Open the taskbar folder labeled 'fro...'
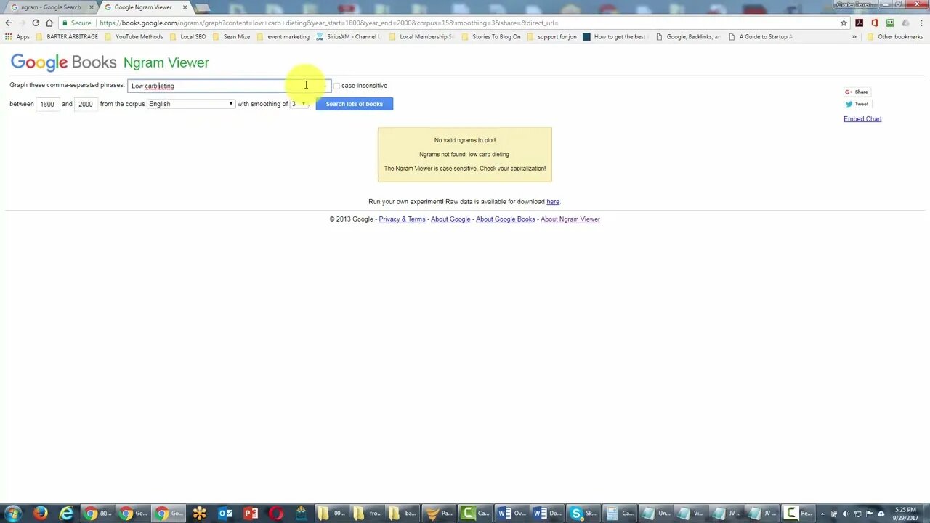The width and height of the screenshot is (930, 523). [x=367, y=514]
